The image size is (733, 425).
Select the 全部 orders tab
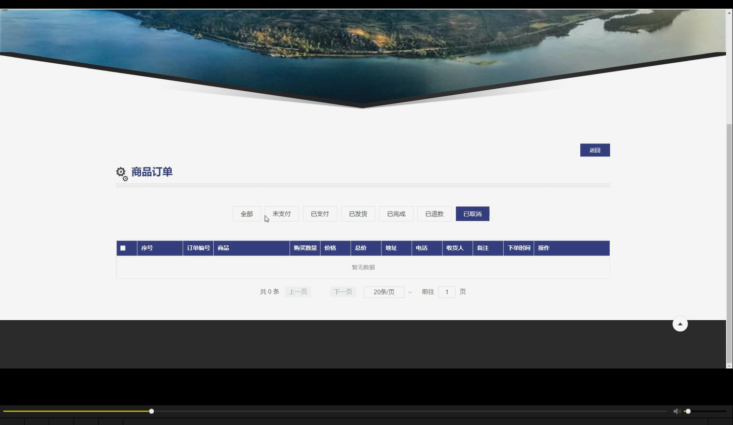click(x=247, y=214)
